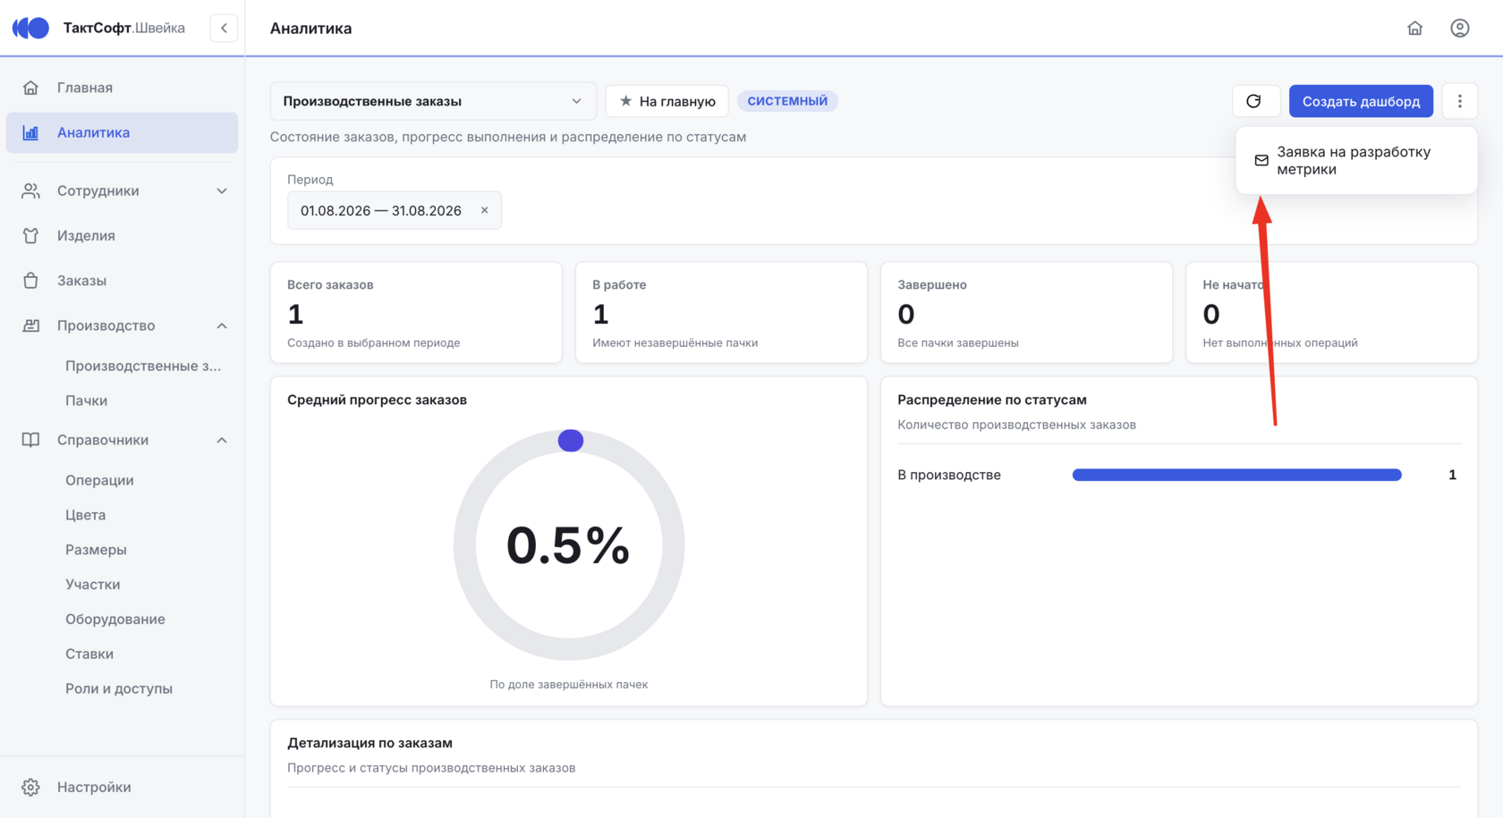
Task: Click the Средний прогресс заказов heading
Action: click(377, 400)
